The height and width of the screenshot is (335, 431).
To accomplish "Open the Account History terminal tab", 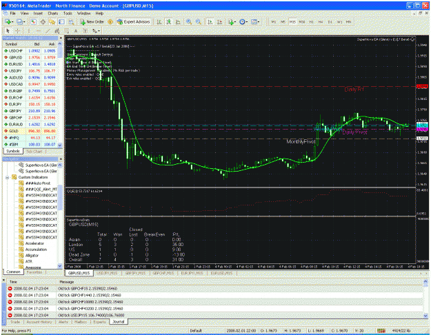I will tap(39, 321).
